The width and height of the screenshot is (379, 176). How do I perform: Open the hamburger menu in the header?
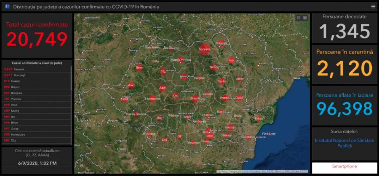[x=373, y=7]
